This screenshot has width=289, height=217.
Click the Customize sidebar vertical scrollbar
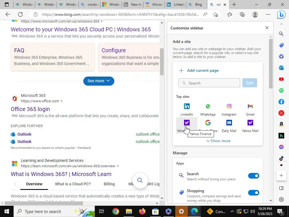271,64
